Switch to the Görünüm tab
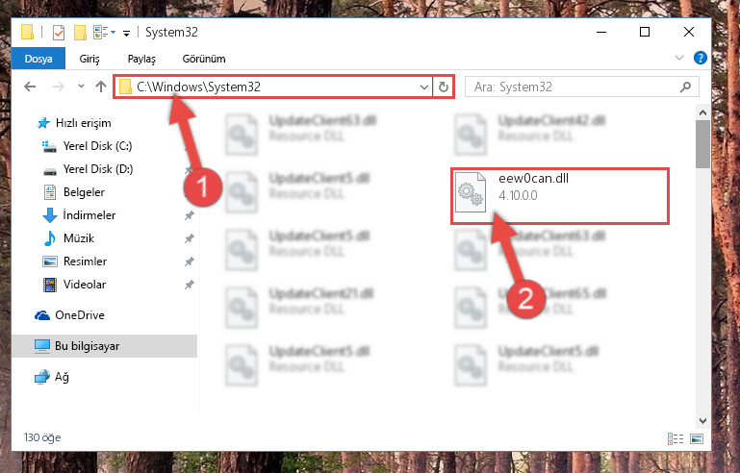Viewport: 740px width, 473px height. [x=204, y=59]
